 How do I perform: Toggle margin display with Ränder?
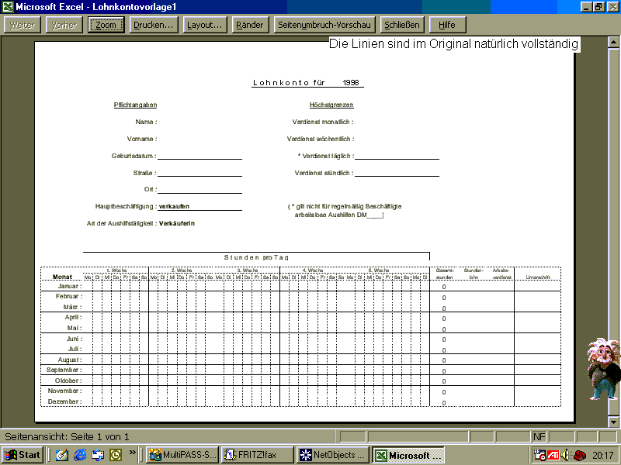coord(249,25)
